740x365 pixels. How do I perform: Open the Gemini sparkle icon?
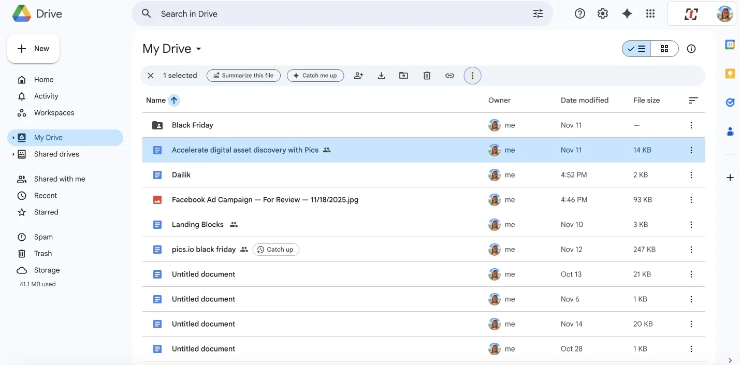coord(627,14)
